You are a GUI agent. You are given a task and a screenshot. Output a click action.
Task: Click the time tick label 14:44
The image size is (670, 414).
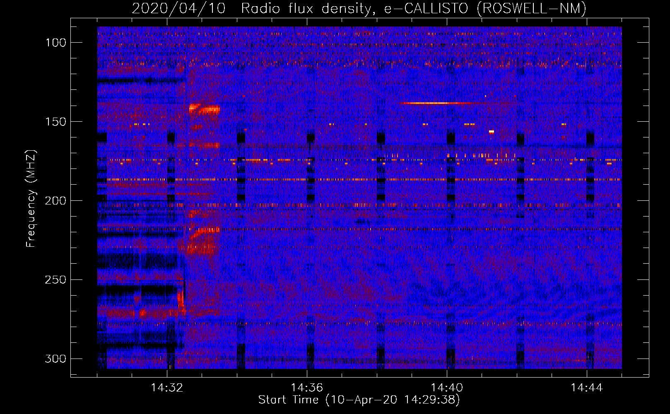[x=587, y=388]
